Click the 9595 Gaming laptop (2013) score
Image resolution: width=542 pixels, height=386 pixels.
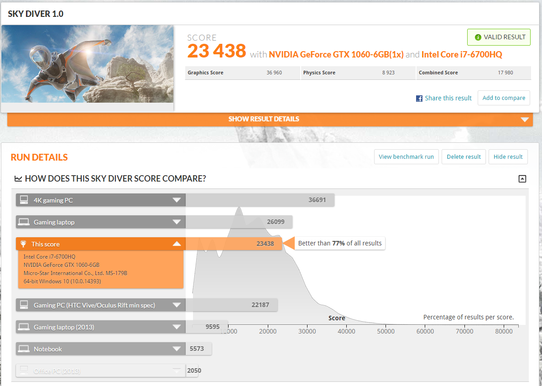click(213, 327)
